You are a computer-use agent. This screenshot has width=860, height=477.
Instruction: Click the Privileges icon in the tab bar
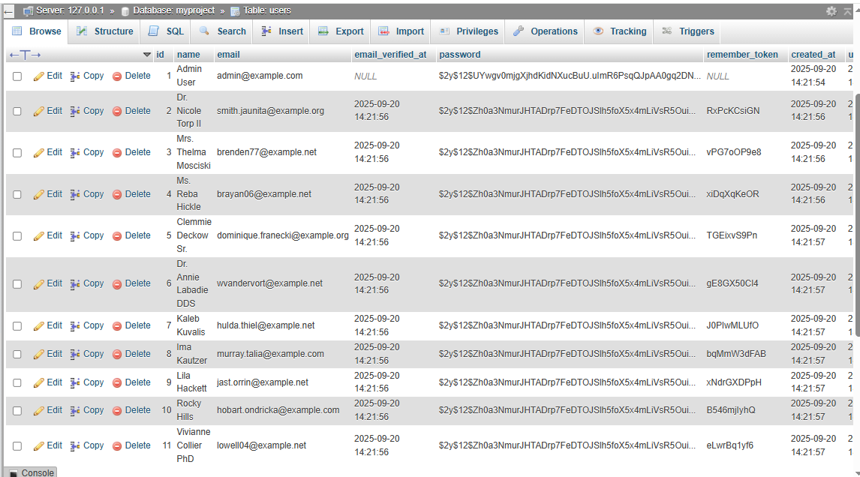tap(443, 31)
